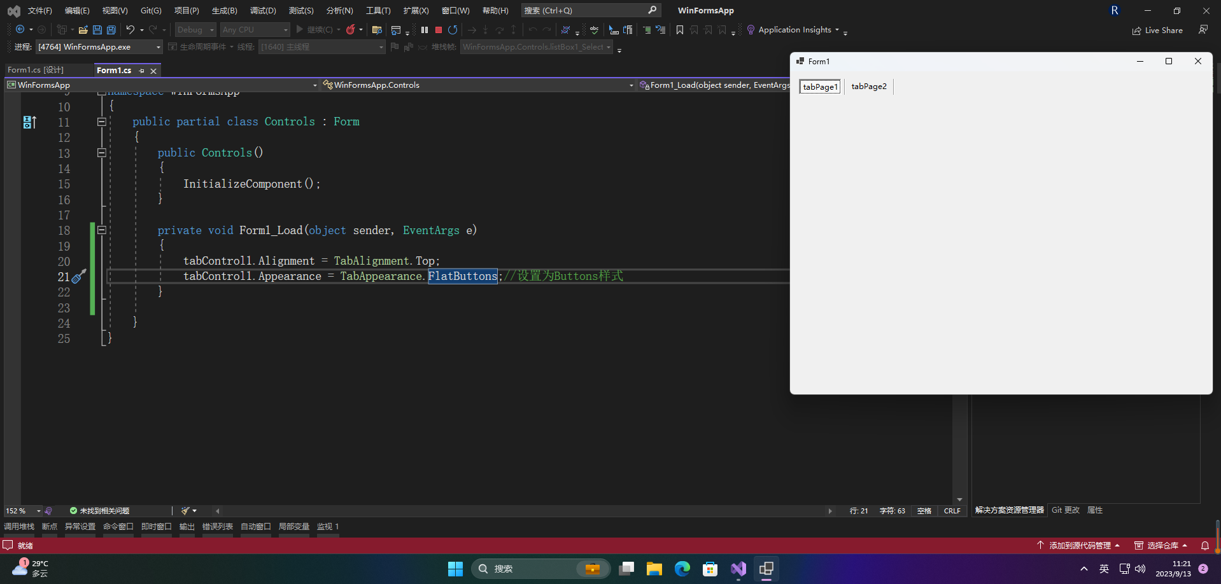
Task: Open Application Insights dropdown
Action: pyautogui.click(x=793, y=29)
